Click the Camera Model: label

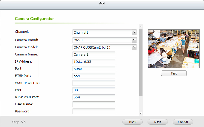pyautogui.click(x=26, y=47)
